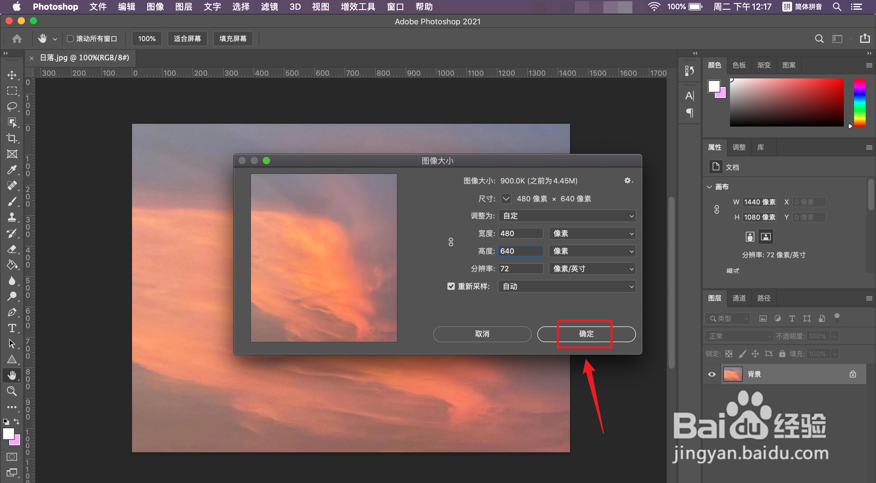Viewport: 876px width, 483px height.
Task: Uncheck the 重新采样 checkbox
Action: pos(451,287)
